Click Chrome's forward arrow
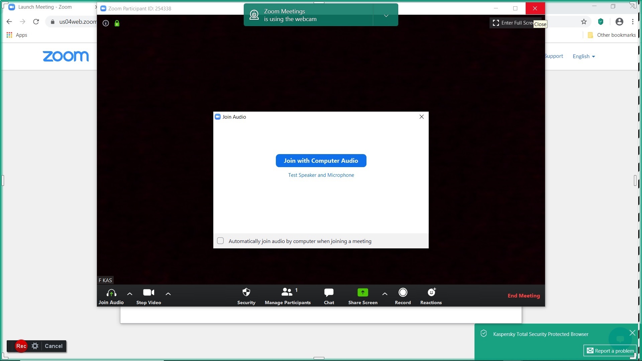The image size is (642, 361). (x=22, y=22)
